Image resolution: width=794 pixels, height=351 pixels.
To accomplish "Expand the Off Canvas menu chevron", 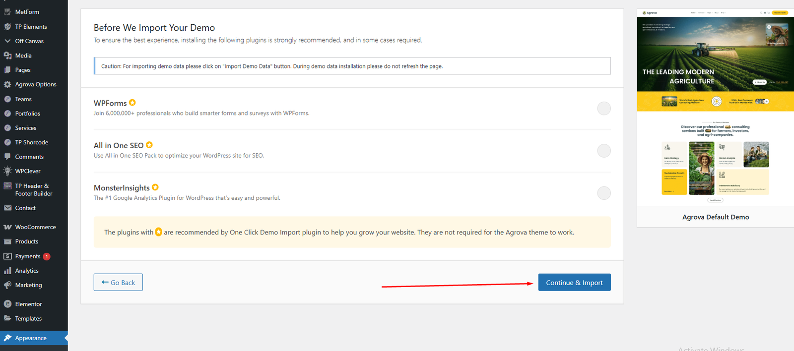I will tap(7, 41).
